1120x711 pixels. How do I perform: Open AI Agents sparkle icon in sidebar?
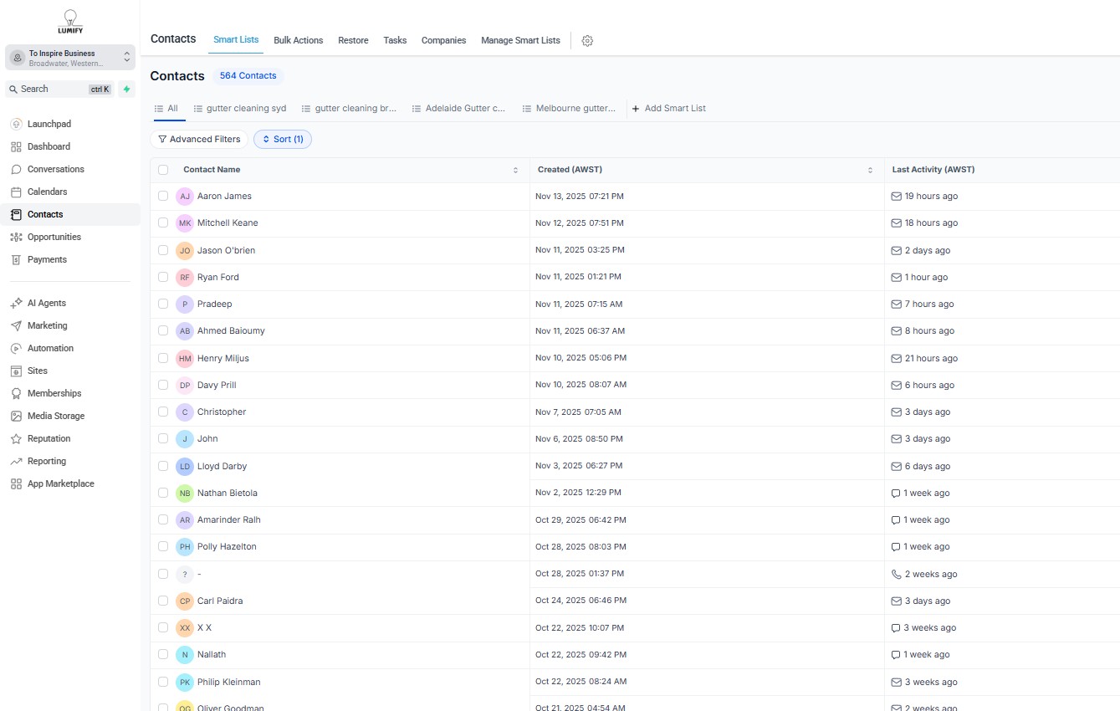tap(16, 303)
